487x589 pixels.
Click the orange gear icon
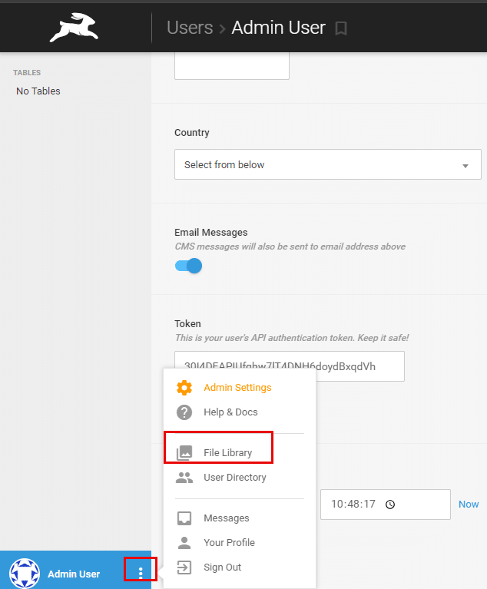pyautogui.click(x=184, y=388)
